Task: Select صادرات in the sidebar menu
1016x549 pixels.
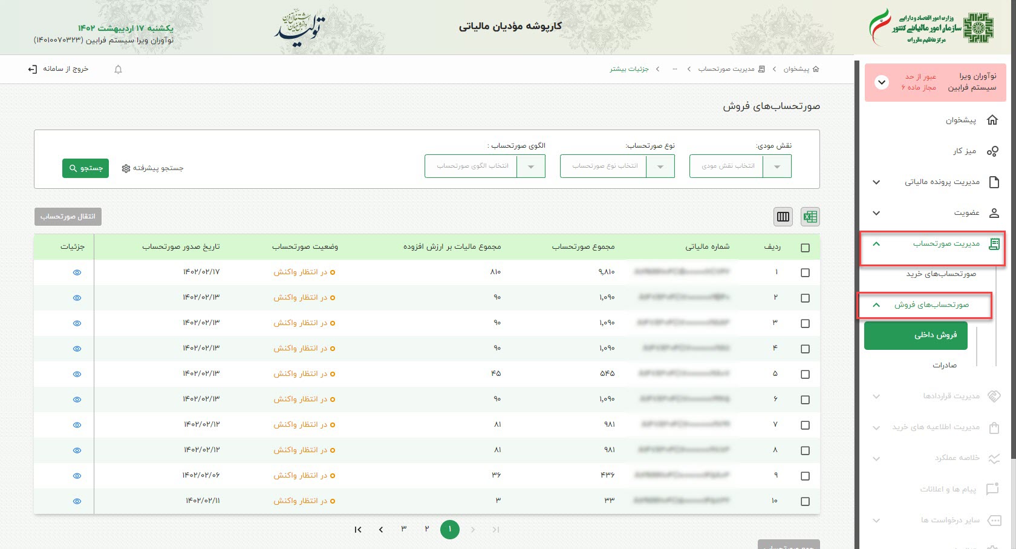Action: point(944,366)
